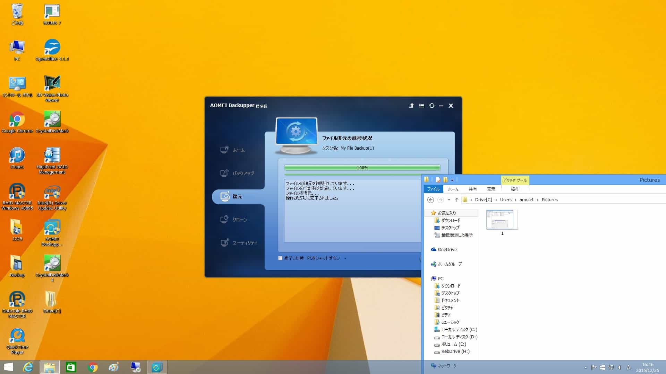Open ユーティリティ section in AOMEI sidebar
The image size is (666, 374).
point(239,243)
